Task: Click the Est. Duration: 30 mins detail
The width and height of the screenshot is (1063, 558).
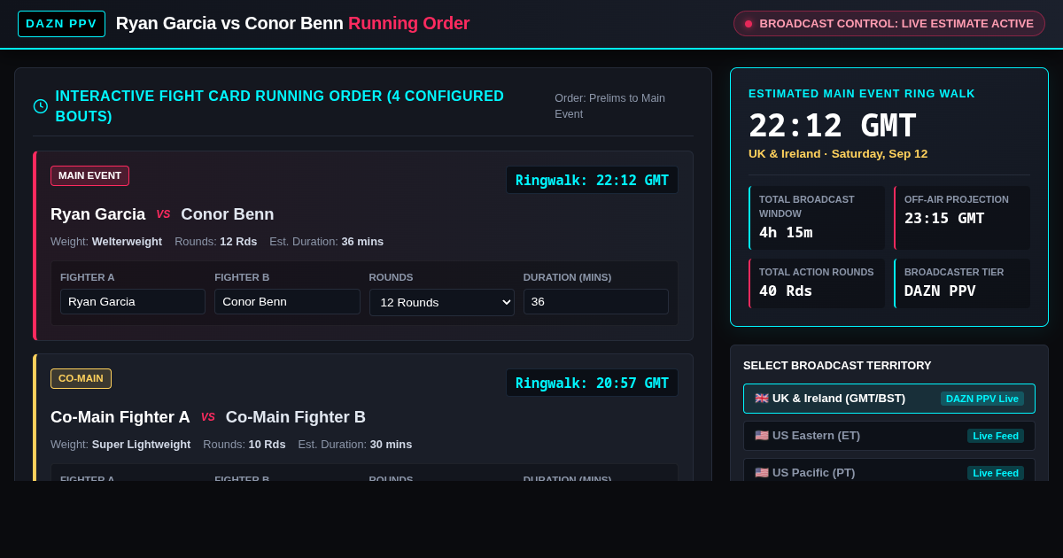Action: click(x=354, y=444)
